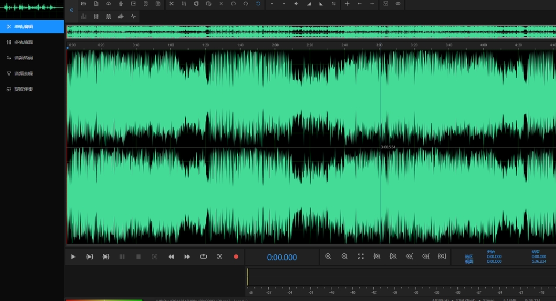Click the right arrow next marker icon
This screenshot has width=556, height=301.
372,4
